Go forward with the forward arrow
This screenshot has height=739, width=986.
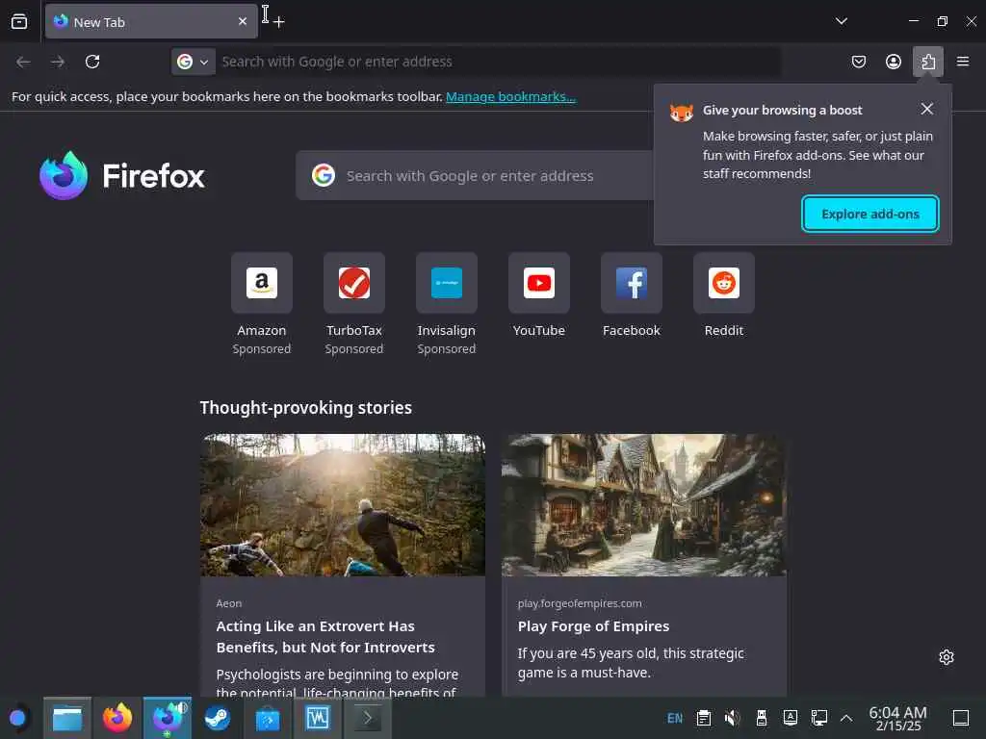point(58,62)
